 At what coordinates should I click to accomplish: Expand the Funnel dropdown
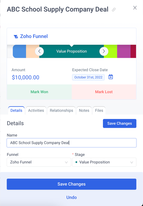tap(39, 162)
